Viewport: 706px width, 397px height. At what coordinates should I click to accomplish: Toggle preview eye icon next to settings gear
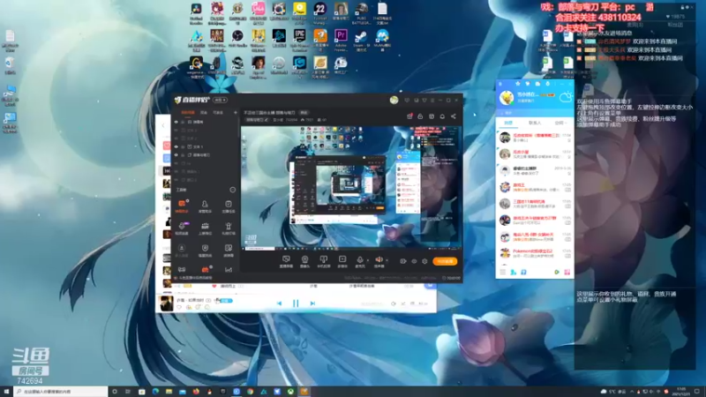[414, 261]
